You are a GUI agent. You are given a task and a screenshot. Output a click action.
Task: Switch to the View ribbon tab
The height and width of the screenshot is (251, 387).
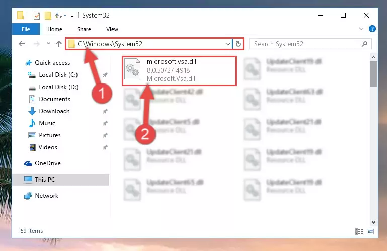[x=112, y=29]
